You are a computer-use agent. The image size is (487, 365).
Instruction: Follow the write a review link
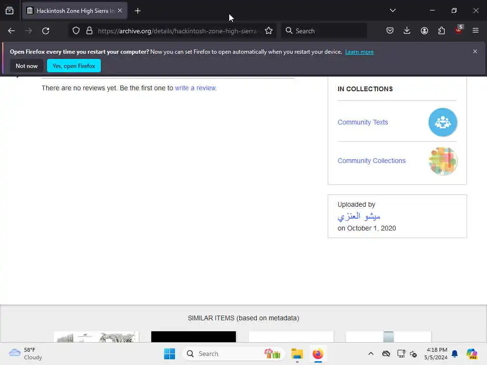(x=195, y=88)
